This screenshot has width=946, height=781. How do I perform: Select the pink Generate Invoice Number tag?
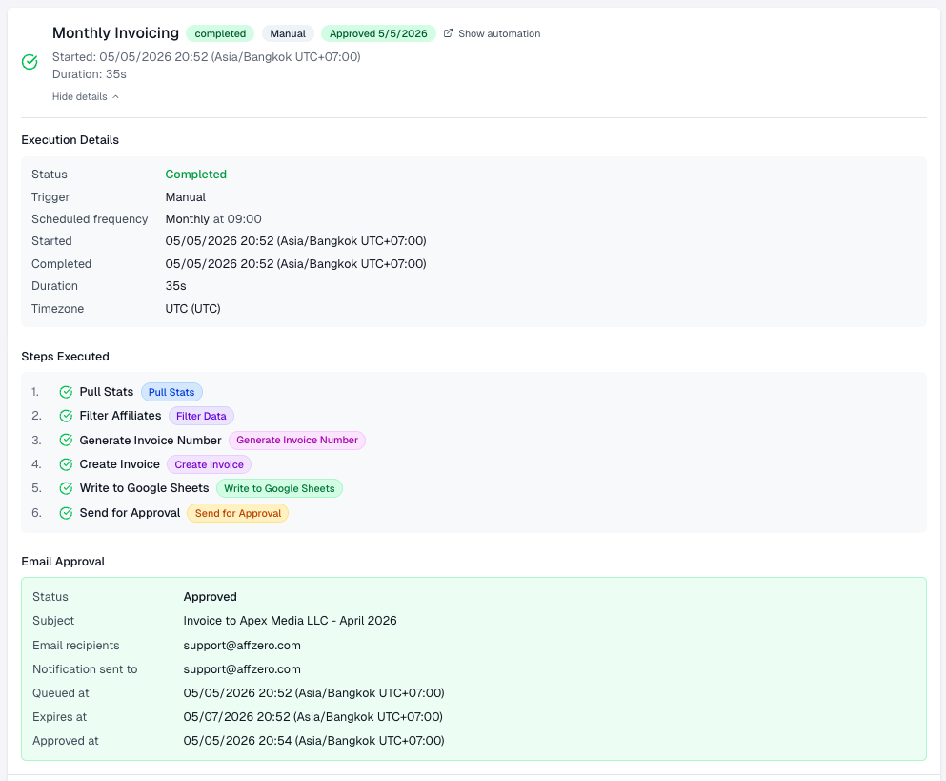point(297,440)
